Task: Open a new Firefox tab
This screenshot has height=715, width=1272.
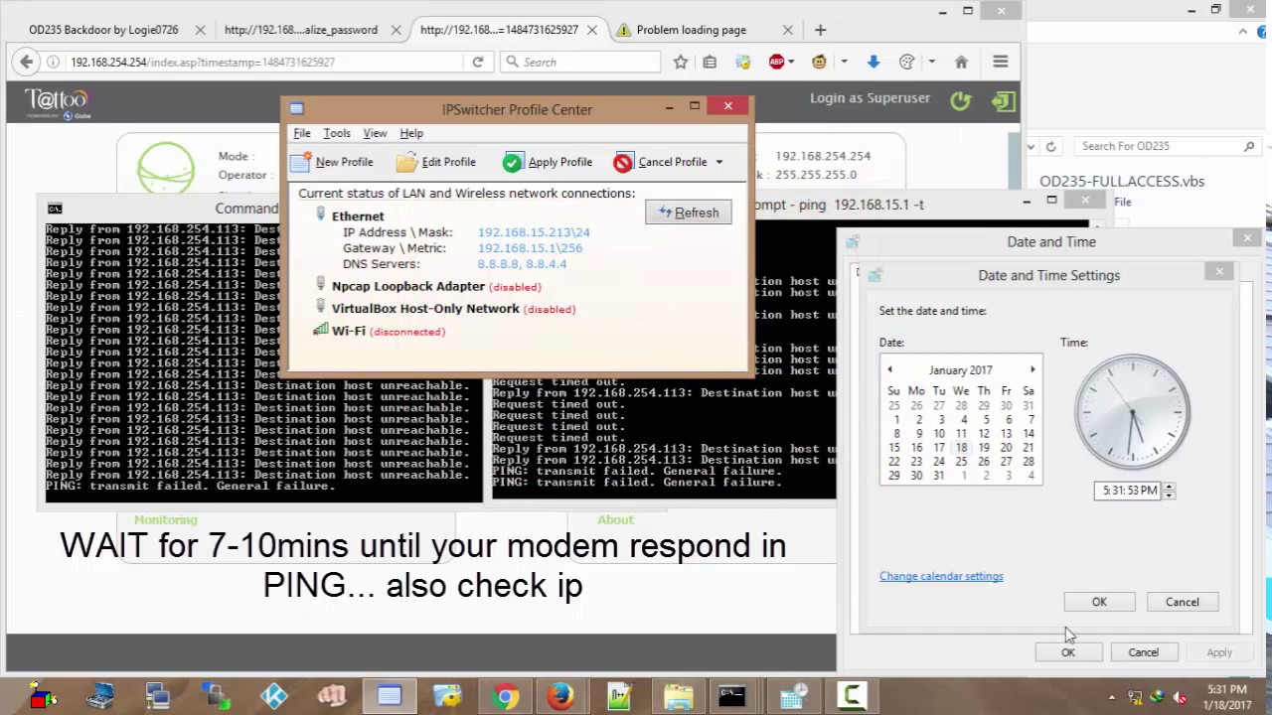Action: (820, 30)
